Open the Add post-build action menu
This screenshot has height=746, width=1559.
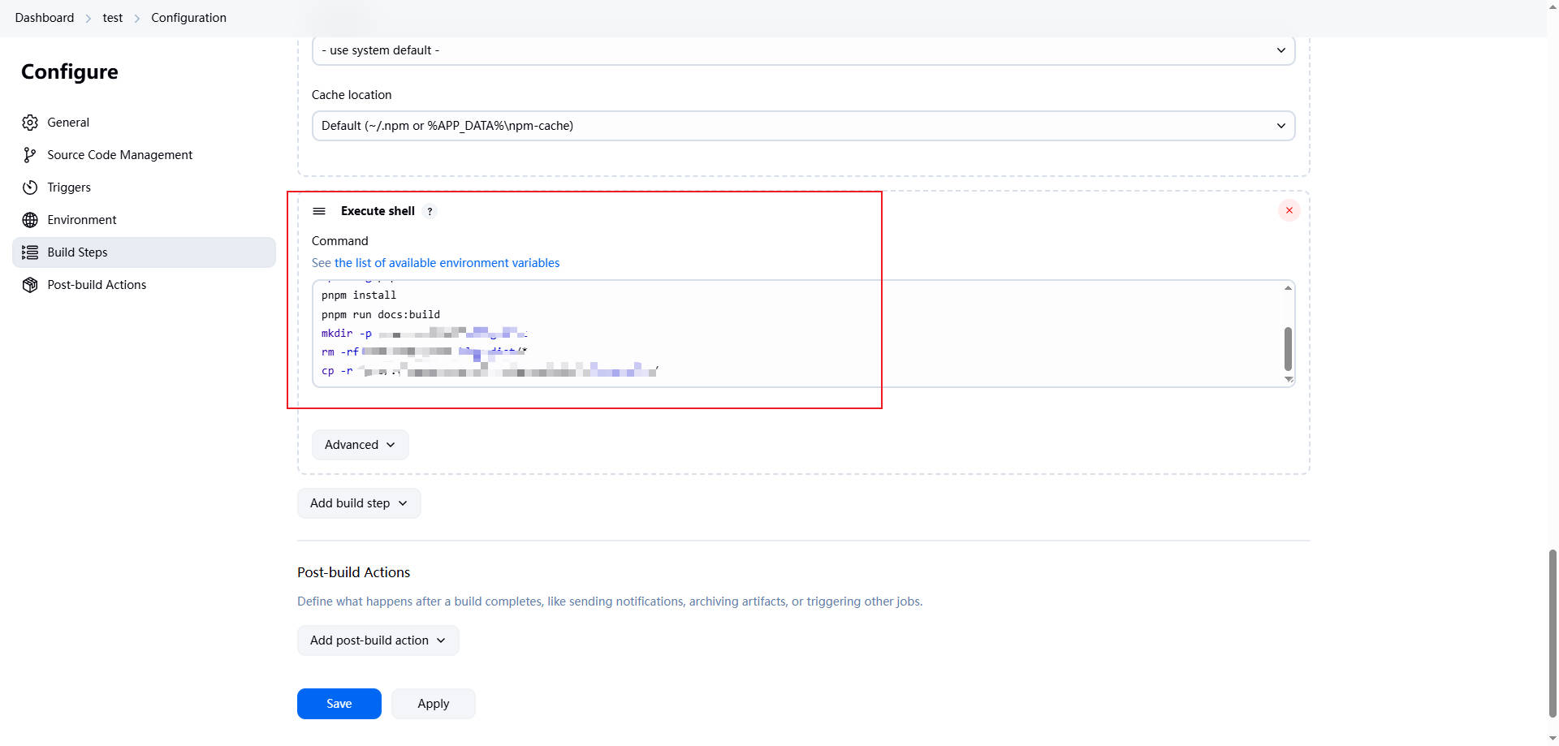pos(378,640)
